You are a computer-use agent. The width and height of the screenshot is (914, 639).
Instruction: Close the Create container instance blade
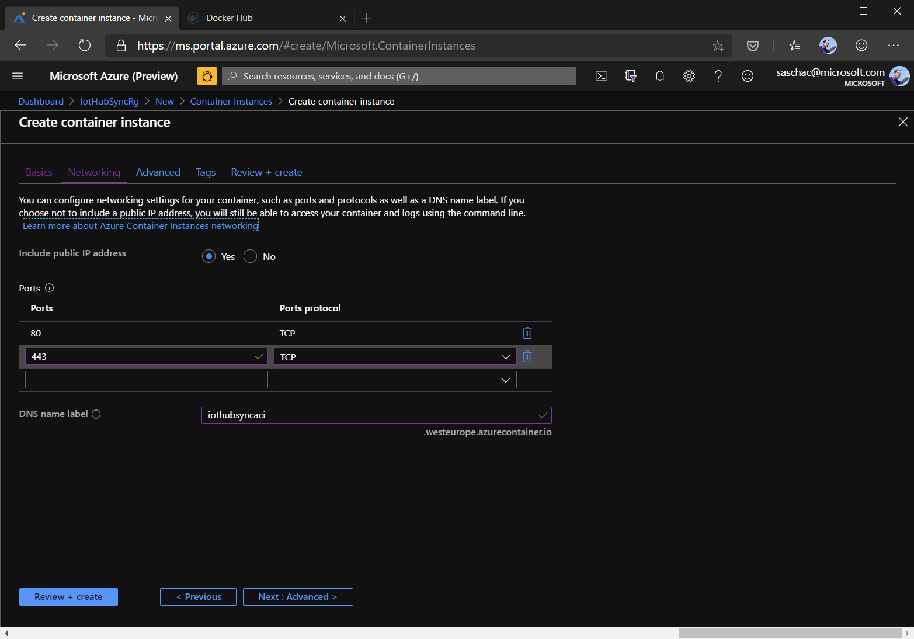pyautogui.click(x=903, y=121)
